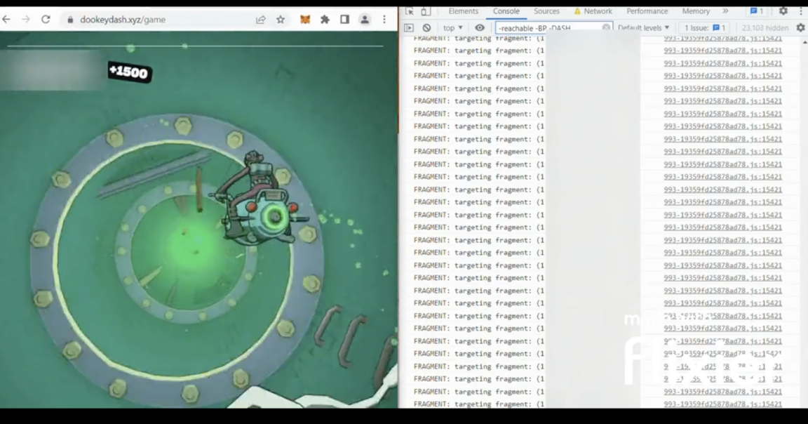Toggle the console sidebar panel
The width and height of the screenshot is (808, 424).
[x=409, y=28]
